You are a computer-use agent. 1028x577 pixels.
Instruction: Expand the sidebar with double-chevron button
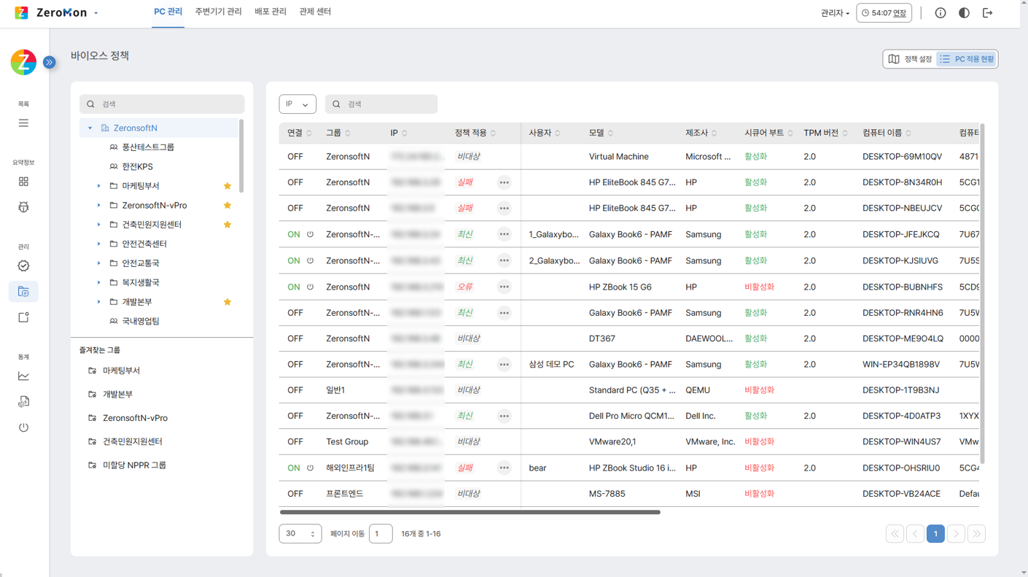pos(50,63)
